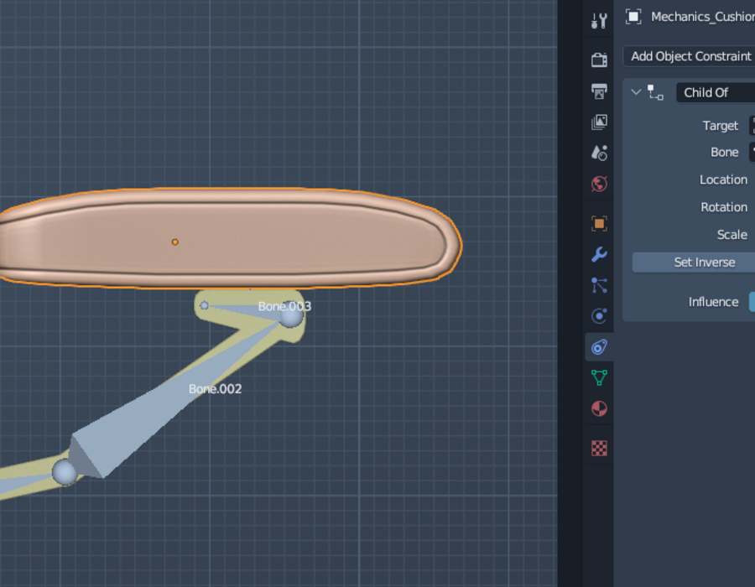
Task: Open the Output properties tab
Action: point(599,91)
